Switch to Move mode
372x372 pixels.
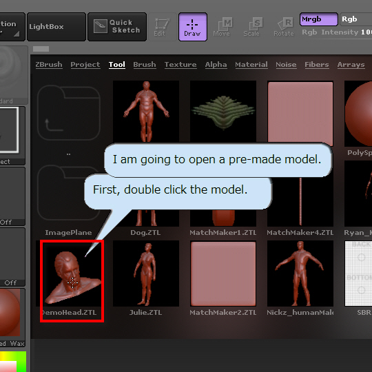click(x=223, y=27)
